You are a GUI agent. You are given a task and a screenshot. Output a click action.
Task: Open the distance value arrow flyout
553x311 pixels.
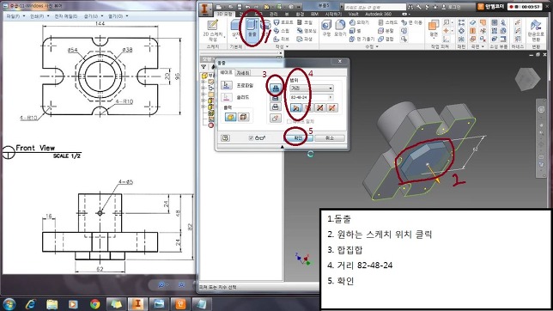coord(331,97)
